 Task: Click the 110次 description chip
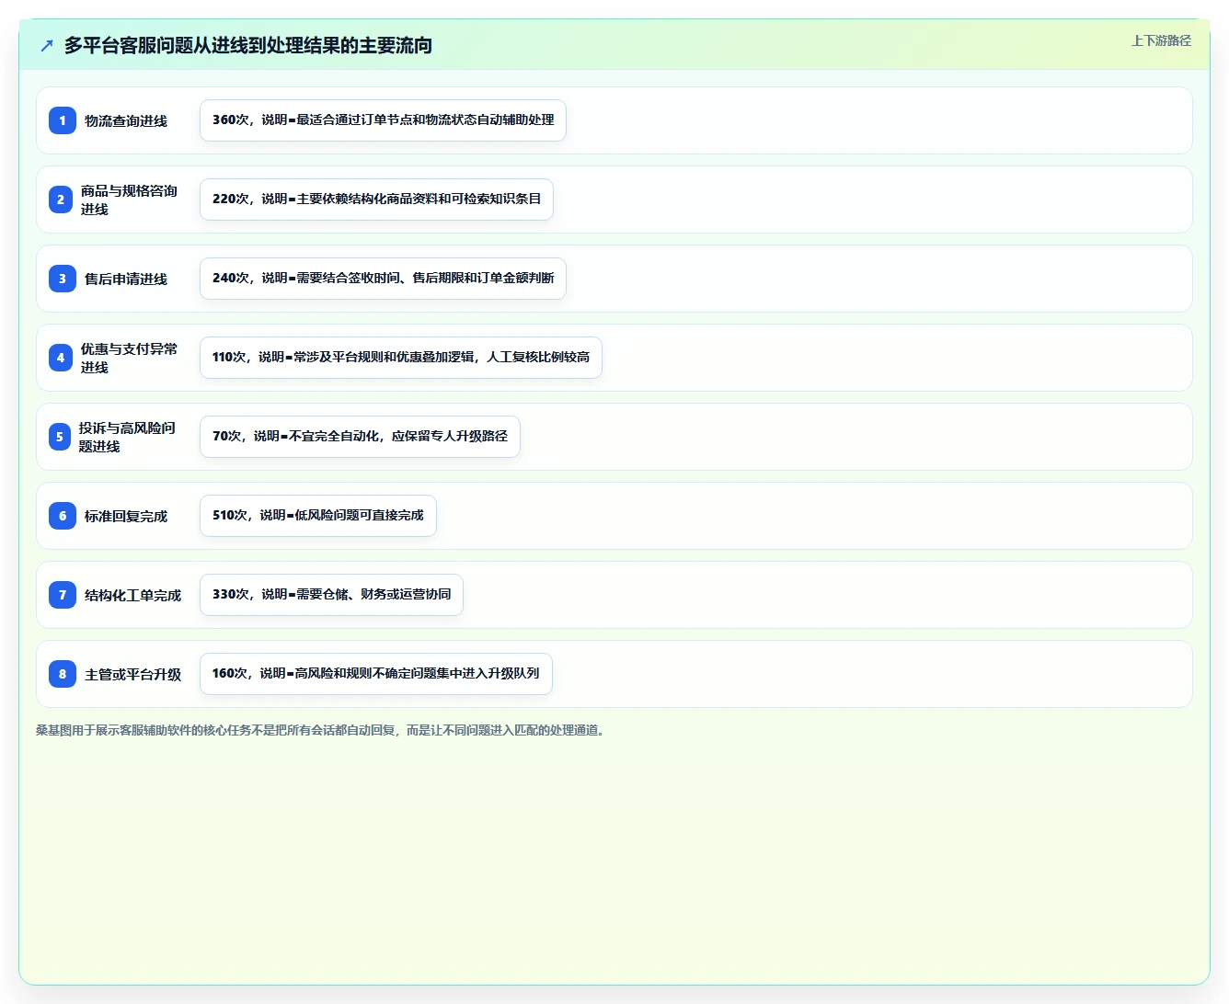(401, 358)
